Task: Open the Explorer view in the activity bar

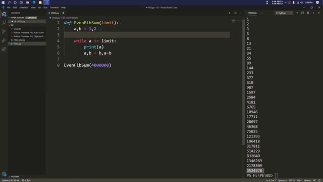Action: [4, 14]
